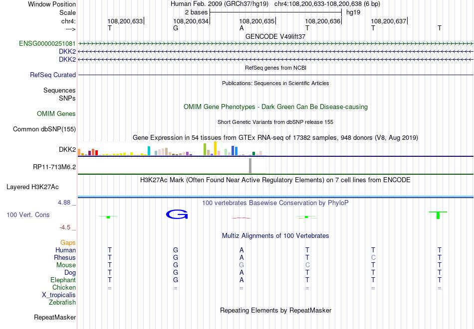Click the G base in the ruler sequence row
The height and width of the screenshot is (329, 474).
click(x=176, y=28)
